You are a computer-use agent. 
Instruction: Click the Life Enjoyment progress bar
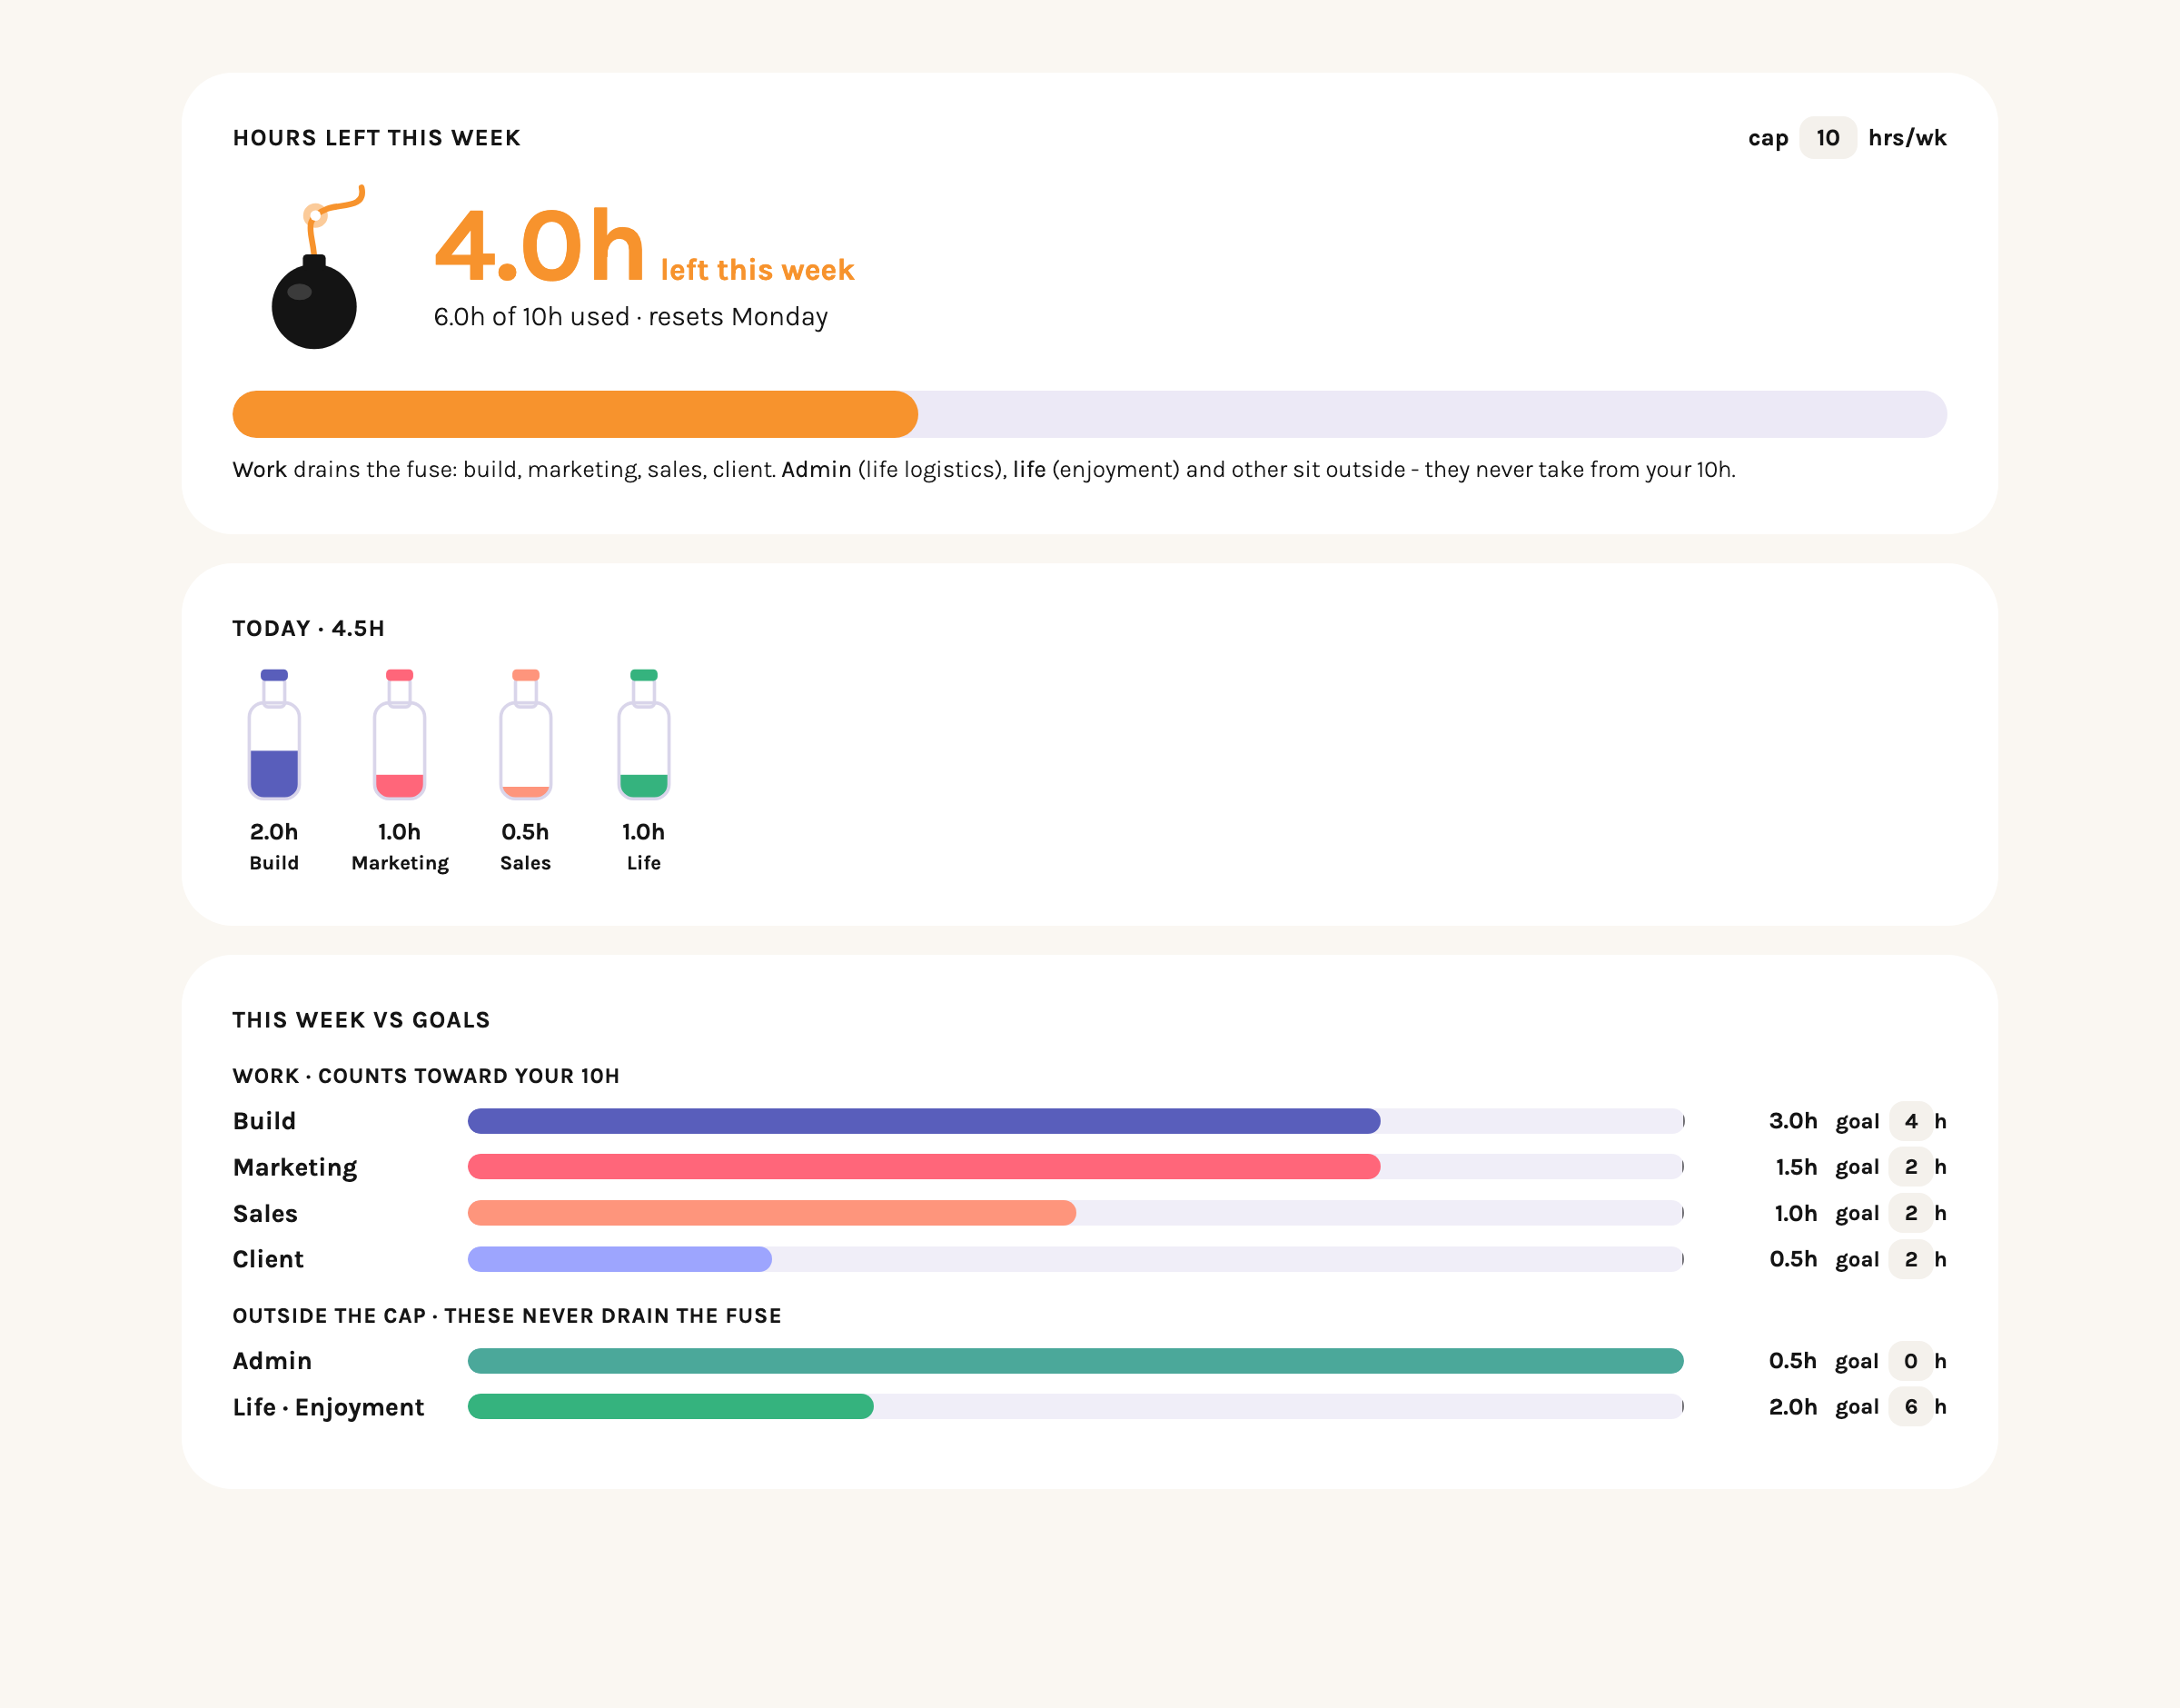1075,1407
